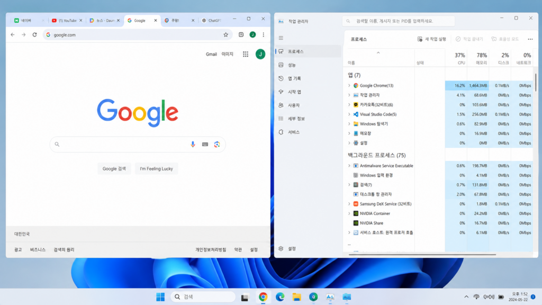Viewport: 542px width, 305px height.
Task: Expand Samsung DeX Service row
Action: coord(349,204)
